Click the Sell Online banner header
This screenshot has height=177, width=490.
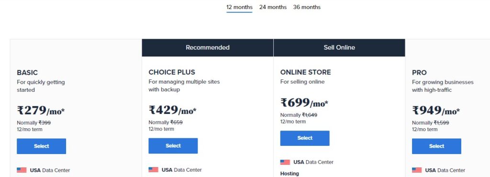tap(339, 47)
